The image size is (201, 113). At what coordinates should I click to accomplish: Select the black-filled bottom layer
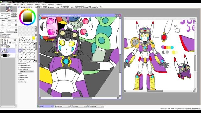[x=8, y=56]
